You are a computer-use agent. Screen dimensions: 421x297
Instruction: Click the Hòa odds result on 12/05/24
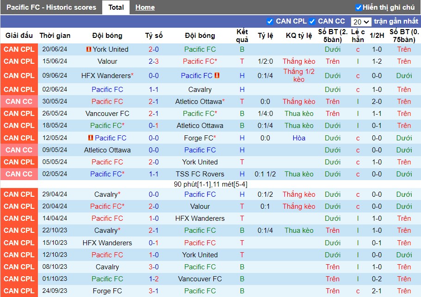click(299, 138)
